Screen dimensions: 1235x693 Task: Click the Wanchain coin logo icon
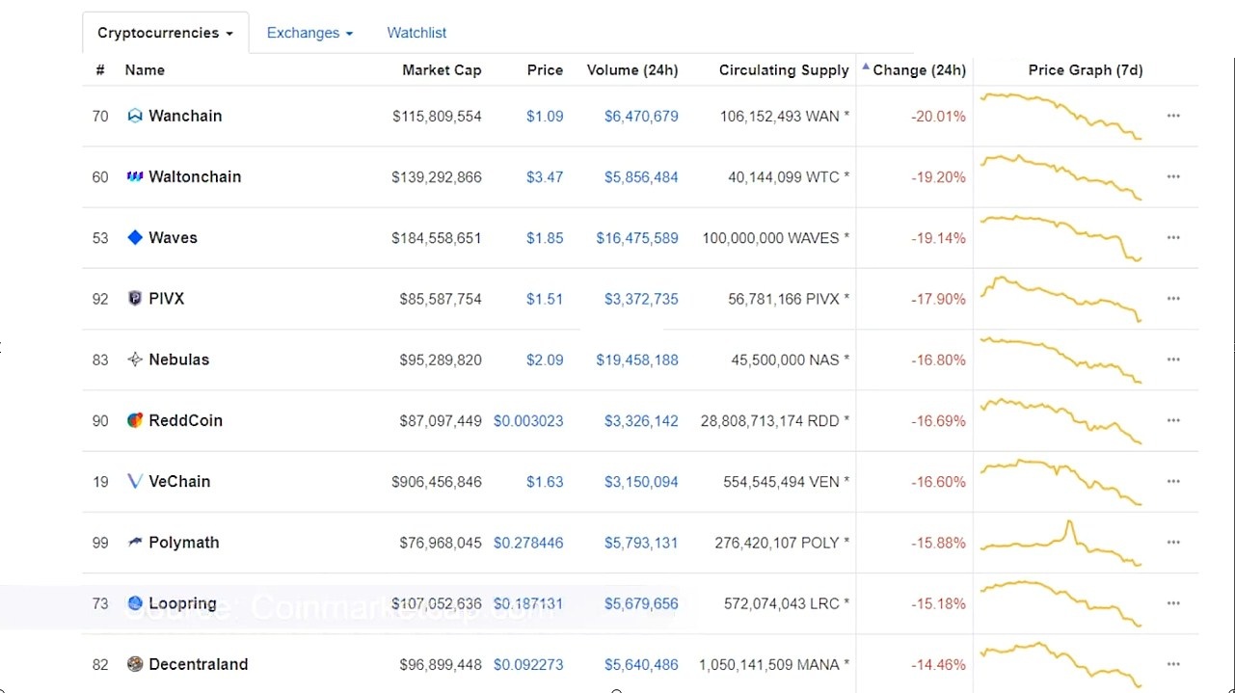click(x=135, y=116)
